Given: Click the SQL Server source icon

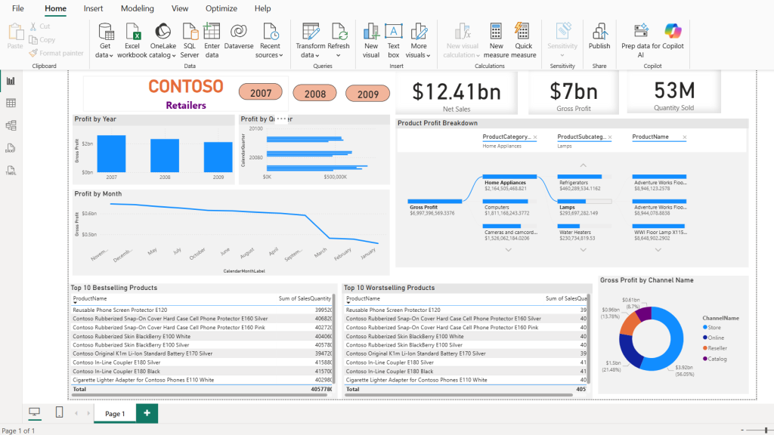Looking at the screenshot, I should coord(190,32).
